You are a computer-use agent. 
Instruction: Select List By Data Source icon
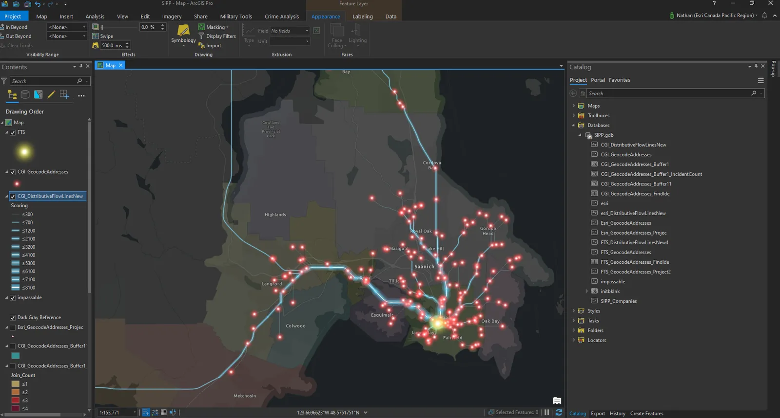point(25,95)
